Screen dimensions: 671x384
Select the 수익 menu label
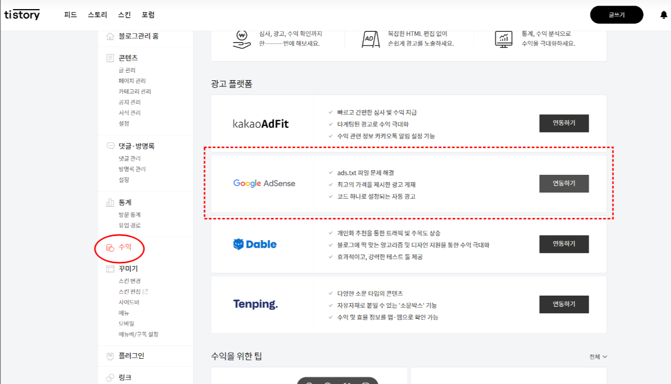(x=125, y=248)
